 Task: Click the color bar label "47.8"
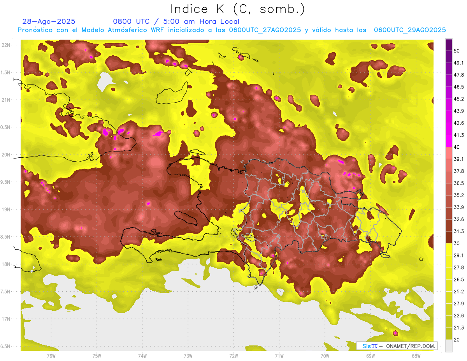459,75
